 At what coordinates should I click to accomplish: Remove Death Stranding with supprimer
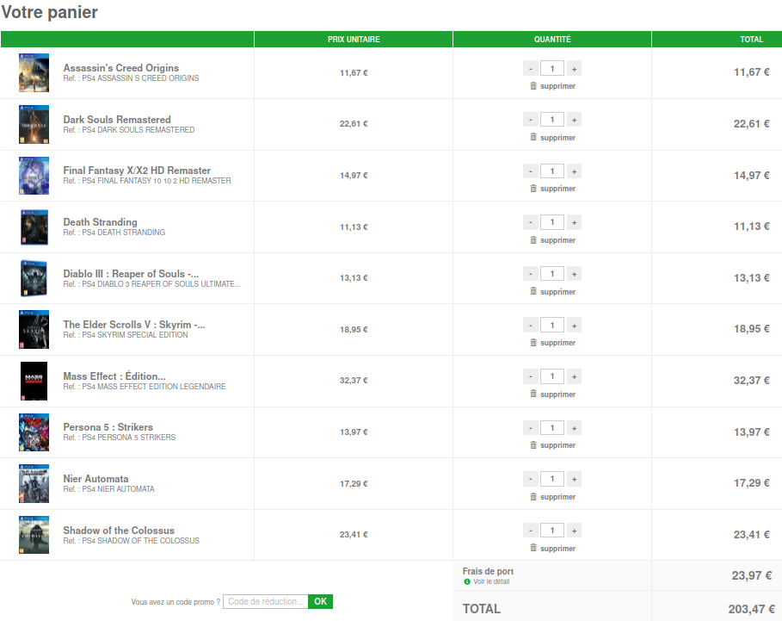click(552, 240)
